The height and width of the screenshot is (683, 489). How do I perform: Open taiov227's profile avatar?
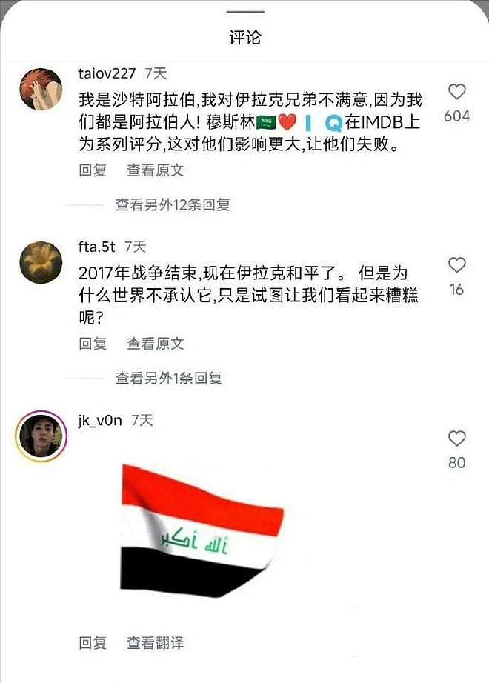click(x=41, y=90)
